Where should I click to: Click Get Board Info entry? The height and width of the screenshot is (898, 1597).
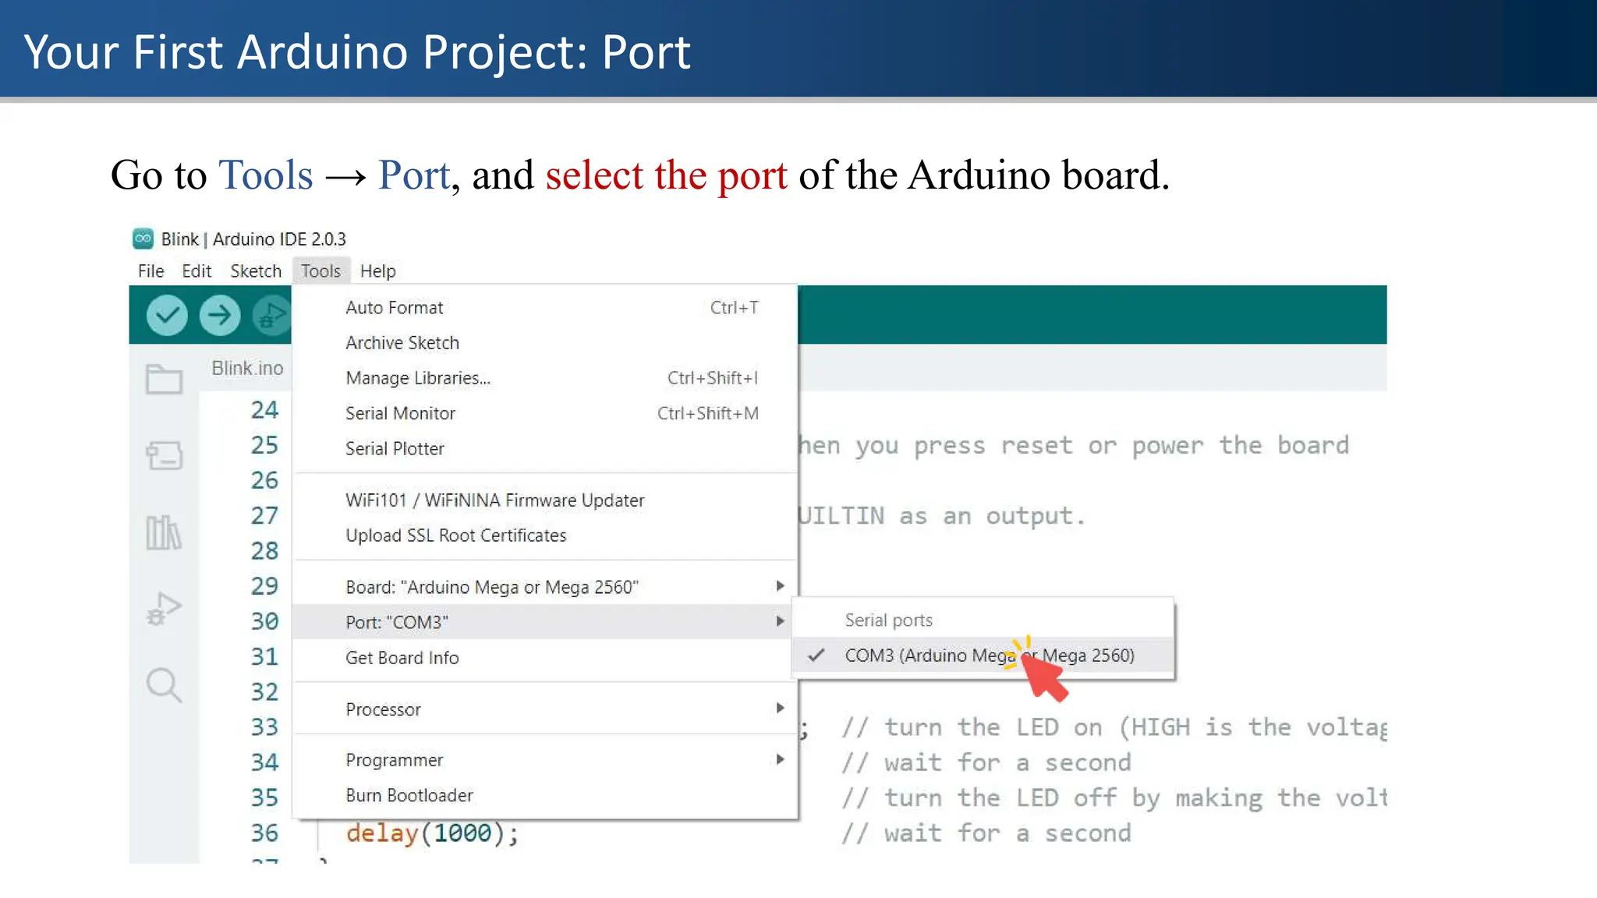402,658
